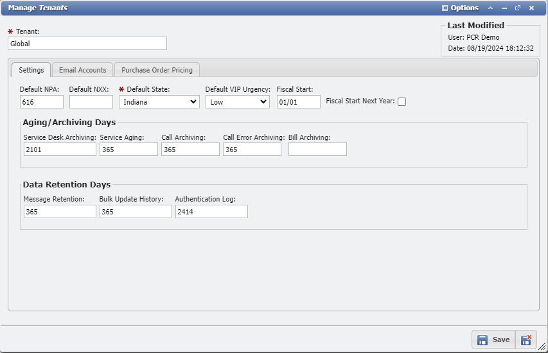The width and height of the screenshot is (548, 353).
Task: Click the save-and-close icon with red X
Action: tap(526, 340)
